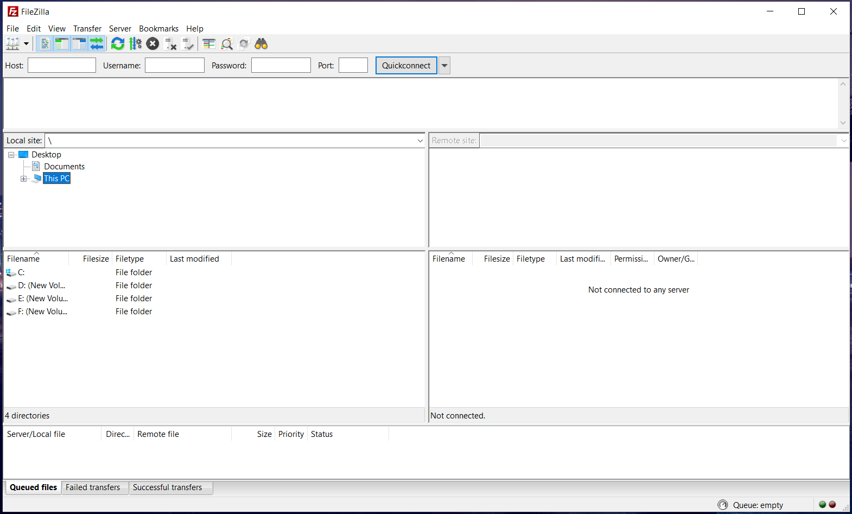This screenshot has height=514, width=852.
Task: Sort local files by Last modified
Action: pyautogui.click(x=194, y=259)
